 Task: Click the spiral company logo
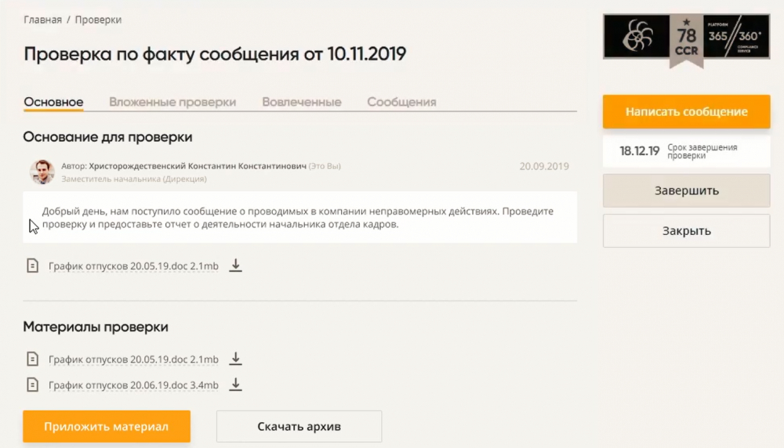[637, 38]
